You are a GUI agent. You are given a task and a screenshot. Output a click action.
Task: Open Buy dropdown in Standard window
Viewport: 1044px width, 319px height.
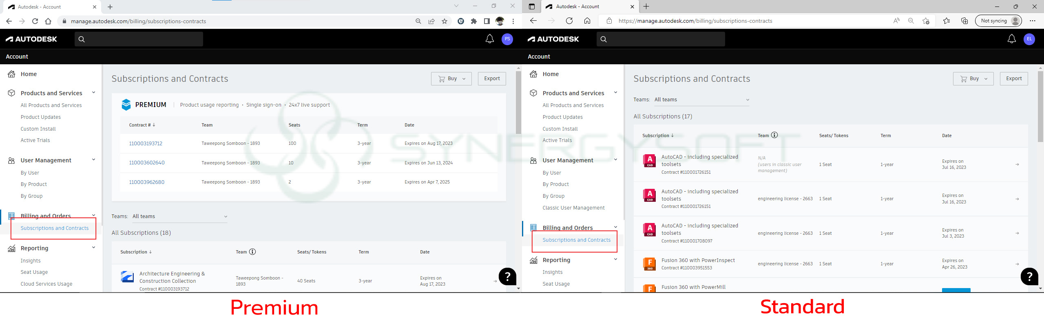click(973, 79)
